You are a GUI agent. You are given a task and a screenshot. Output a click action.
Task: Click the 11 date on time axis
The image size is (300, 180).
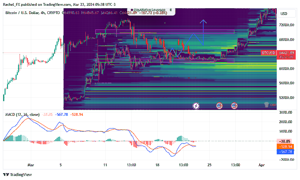105,165
